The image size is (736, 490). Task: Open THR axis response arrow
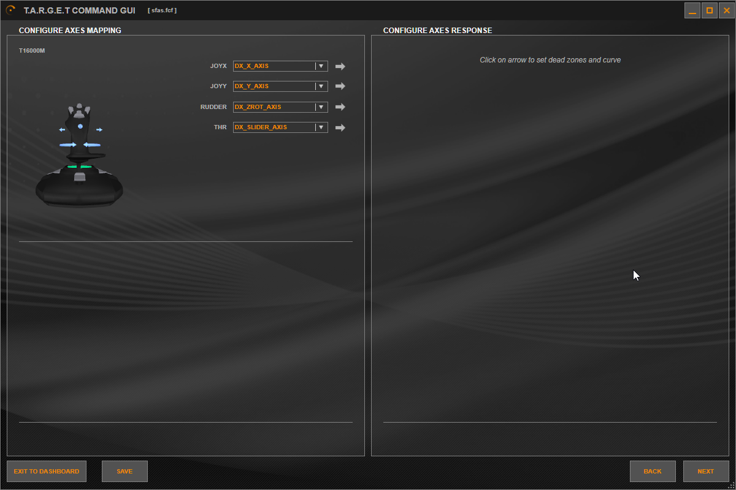point(340,127)
